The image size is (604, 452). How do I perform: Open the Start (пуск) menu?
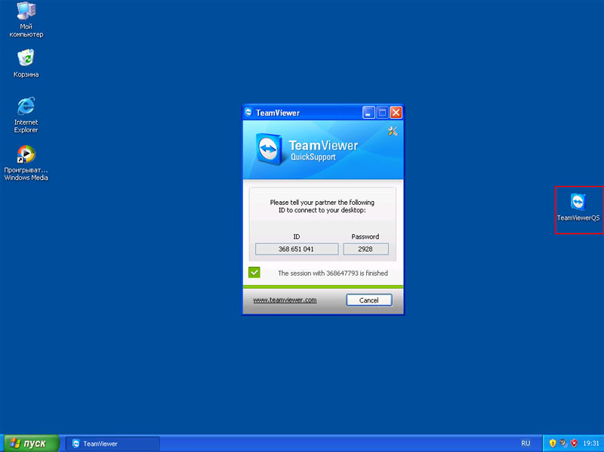(31, 443)
